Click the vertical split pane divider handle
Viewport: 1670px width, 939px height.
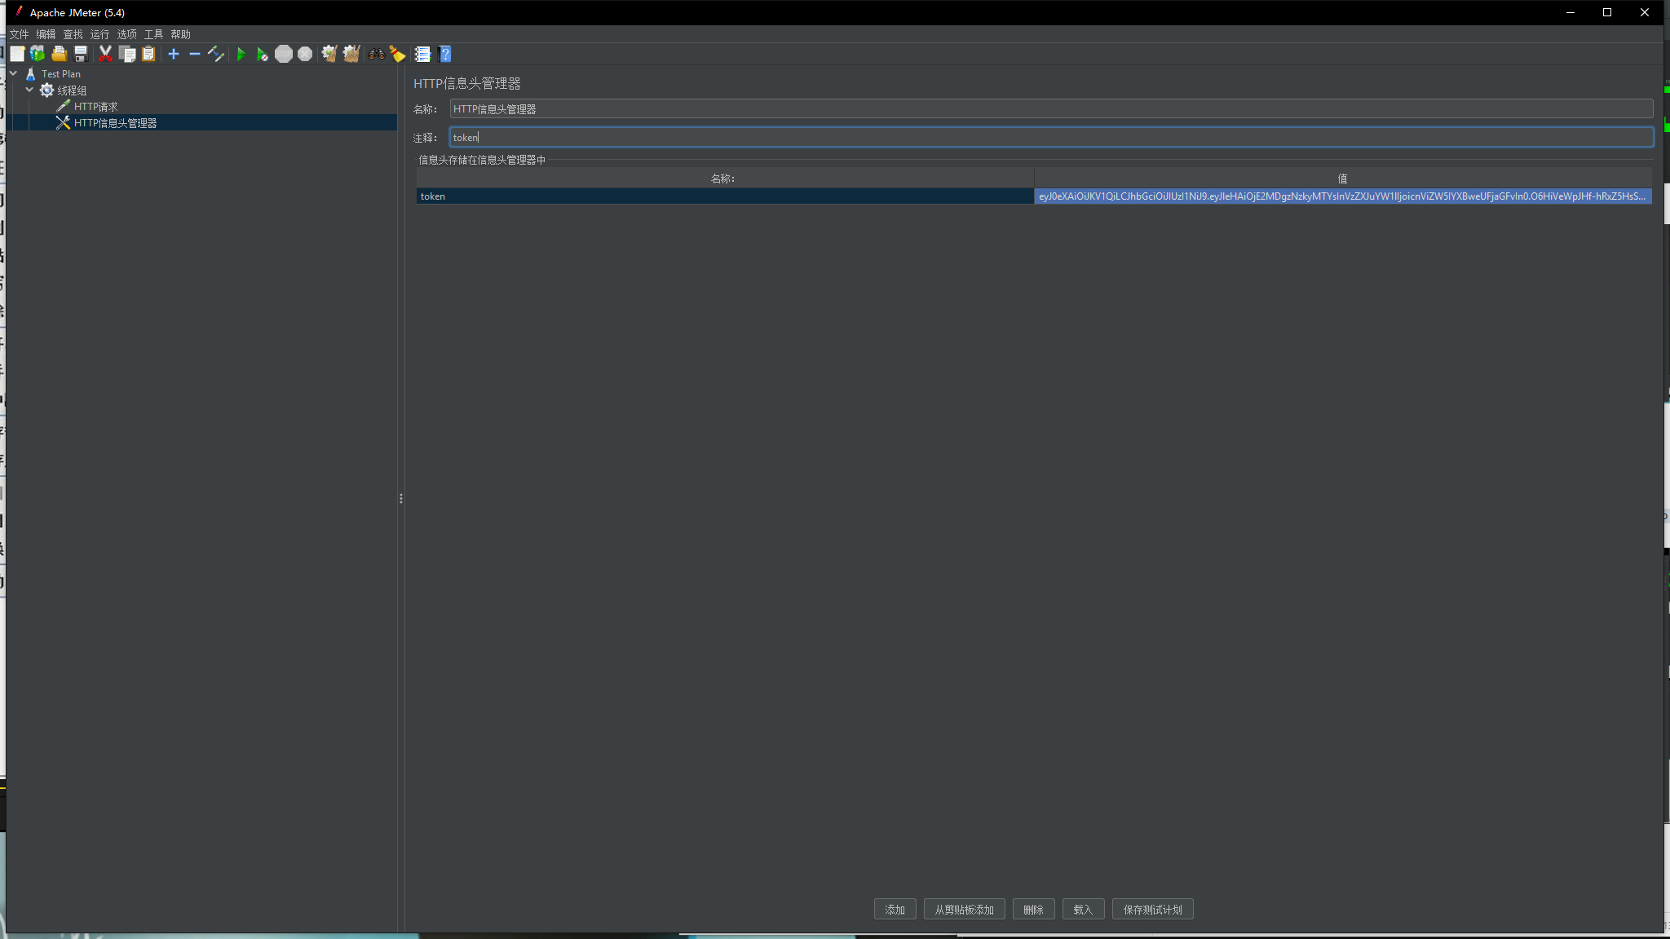[x=401, y=498]
